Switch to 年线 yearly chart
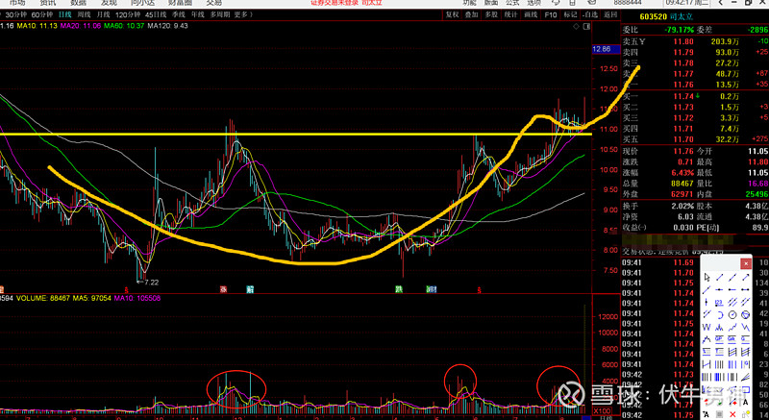Viewport: 769px width, 420px height. pos(198,14)
